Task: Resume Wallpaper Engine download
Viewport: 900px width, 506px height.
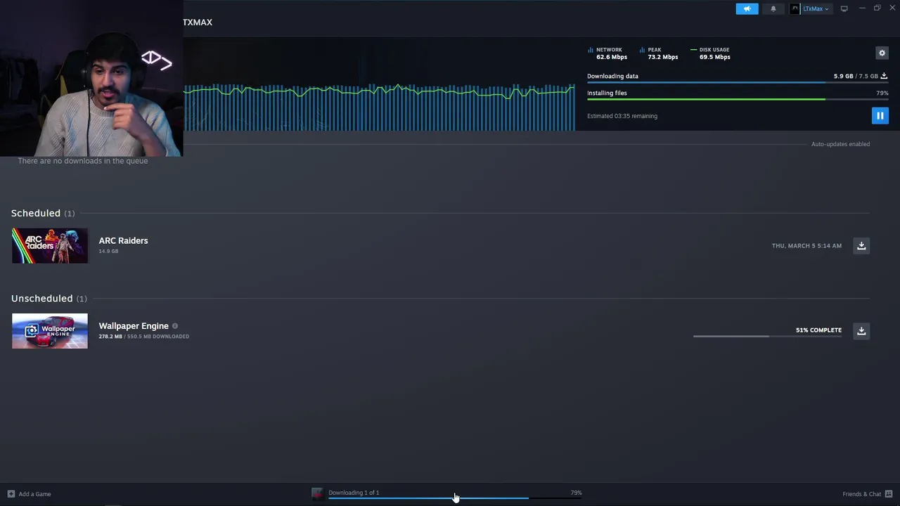Action: coord(861,330)
